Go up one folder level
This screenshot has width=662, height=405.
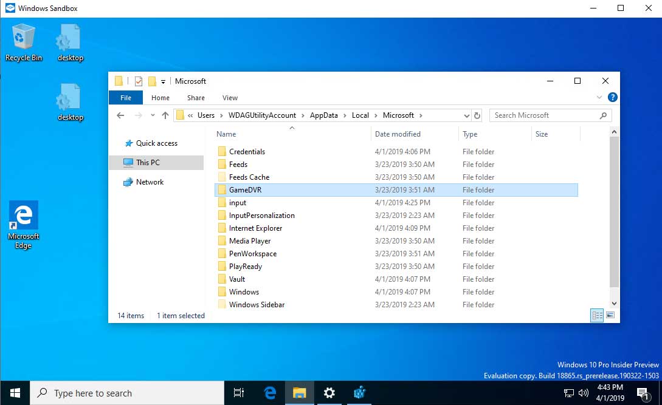(165, 115)
